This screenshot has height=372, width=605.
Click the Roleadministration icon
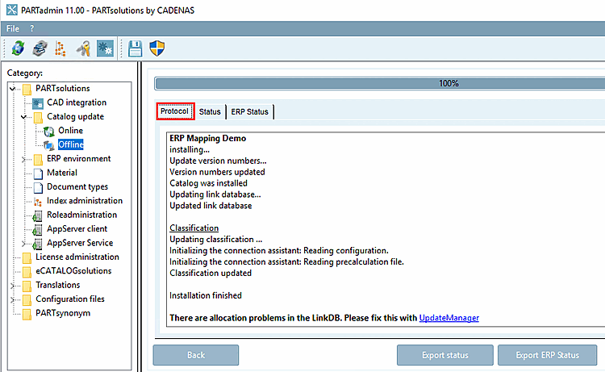click(37, 215)
